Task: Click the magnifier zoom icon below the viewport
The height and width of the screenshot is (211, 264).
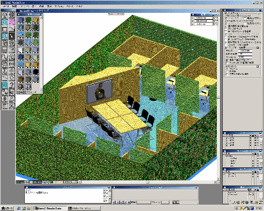Action: tap(44, 182)
